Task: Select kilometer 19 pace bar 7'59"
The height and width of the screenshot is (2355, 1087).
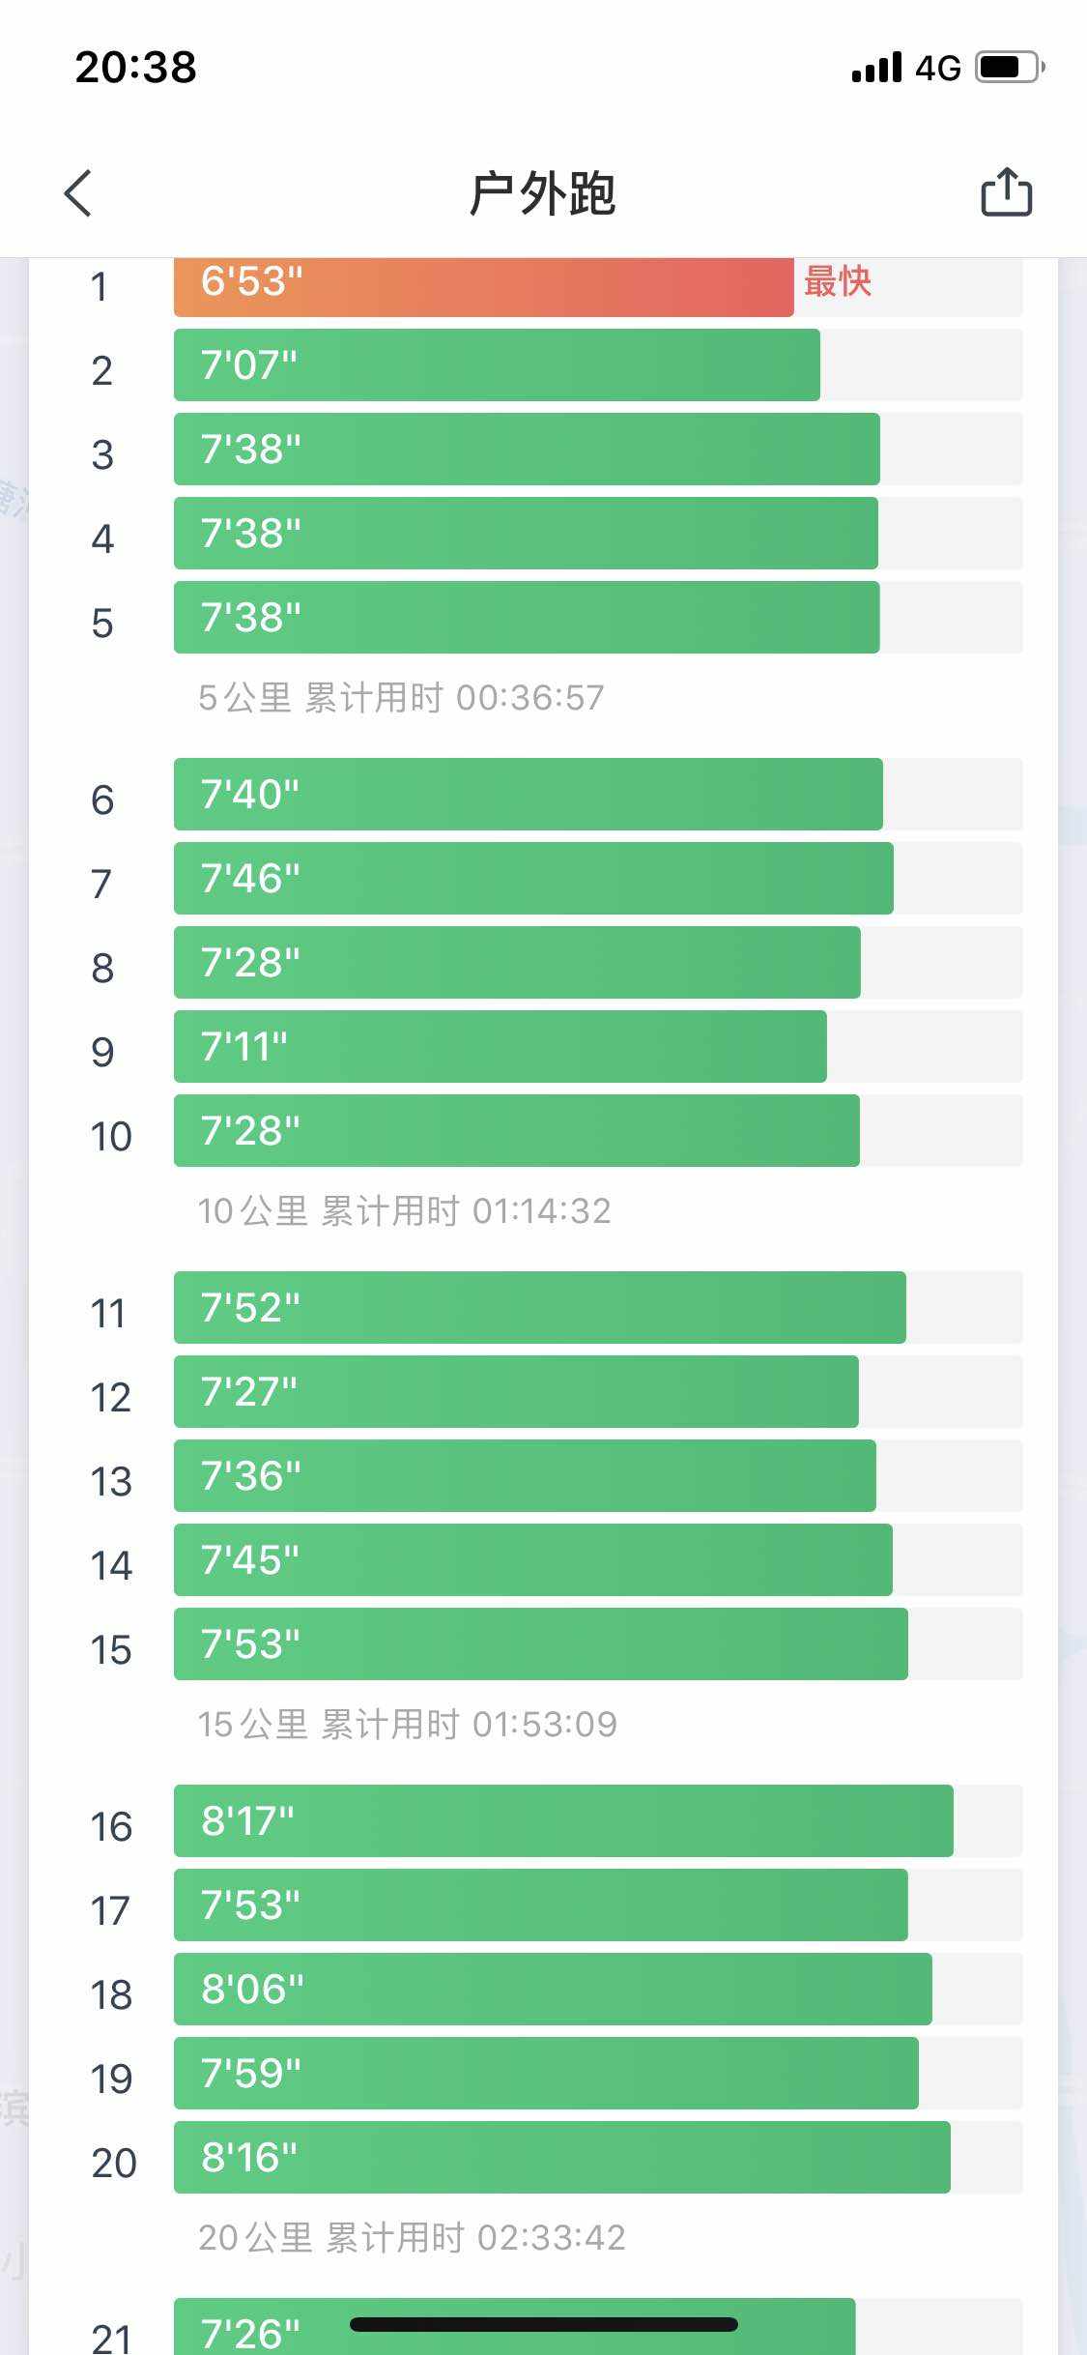Action: pos(546,2074)
